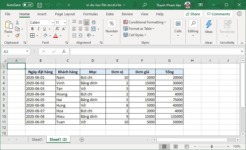This screenshot has width=246, height=150.
Task: Open Format as Table dropdown
Action: click(x=139, y=29)
